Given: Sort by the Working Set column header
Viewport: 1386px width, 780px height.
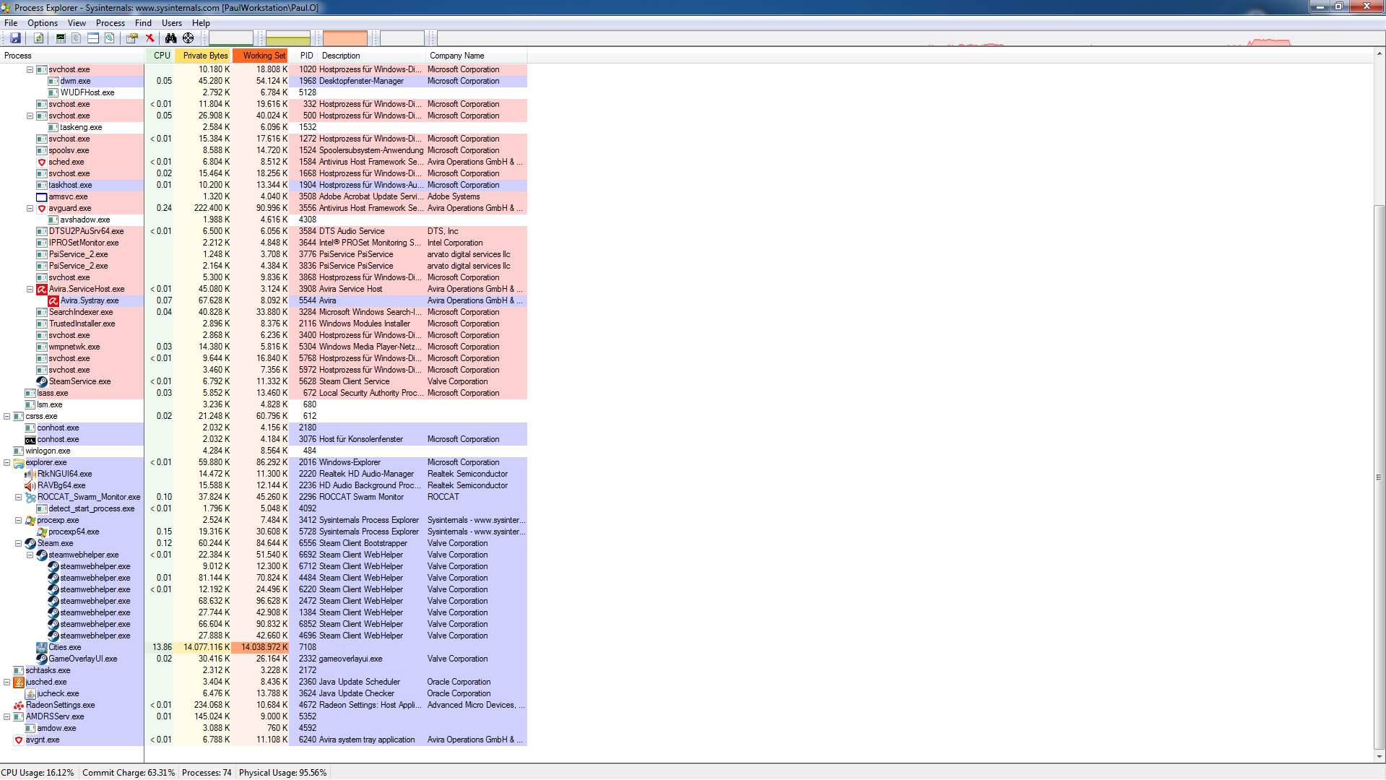Looking at the screenshot, I should point(261,56).
